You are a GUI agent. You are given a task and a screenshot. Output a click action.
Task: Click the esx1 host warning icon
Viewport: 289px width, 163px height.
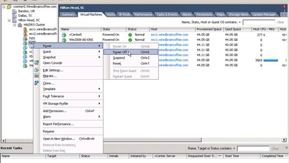click(x=25, y=29)
